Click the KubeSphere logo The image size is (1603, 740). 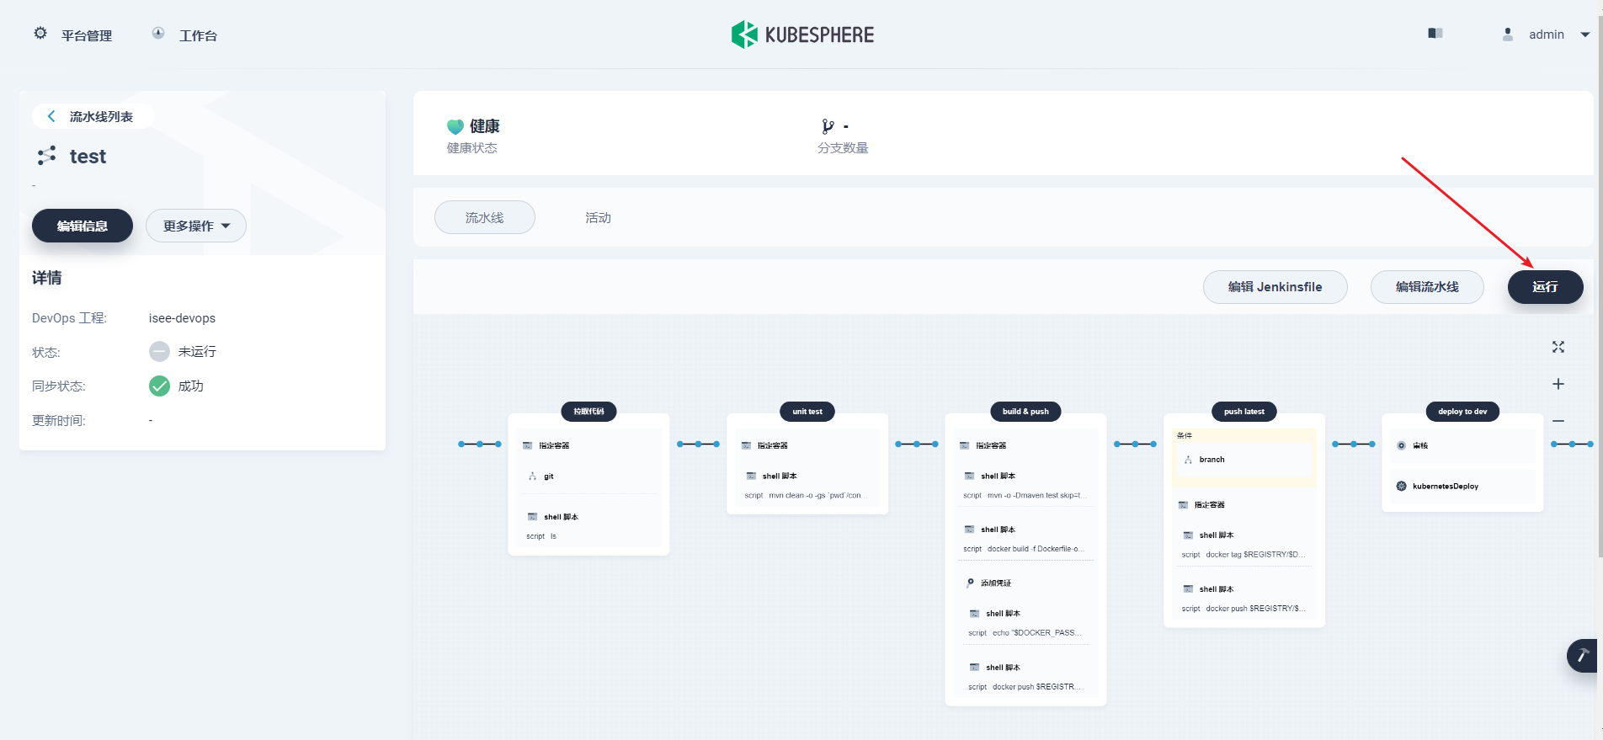coord(802,35)
